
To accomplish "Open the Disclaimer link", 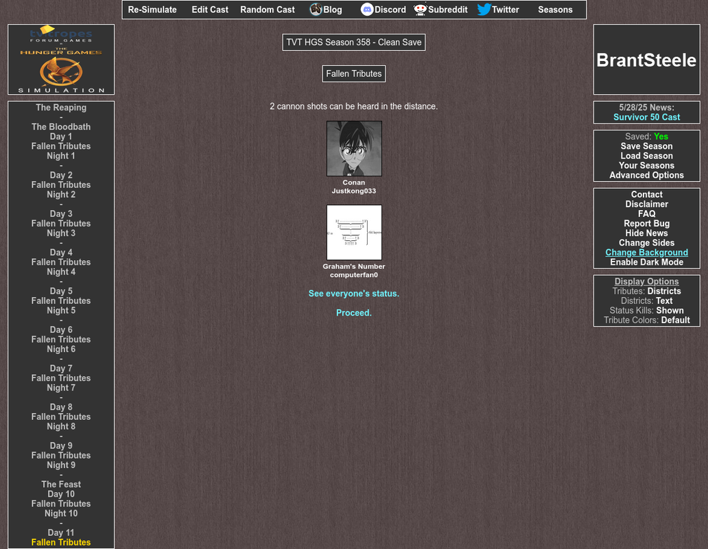I will pos(646,204).
